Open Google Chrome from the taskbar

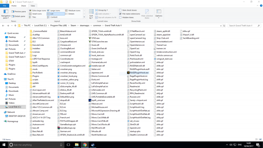pyautogui.click(x=85, y=145)
